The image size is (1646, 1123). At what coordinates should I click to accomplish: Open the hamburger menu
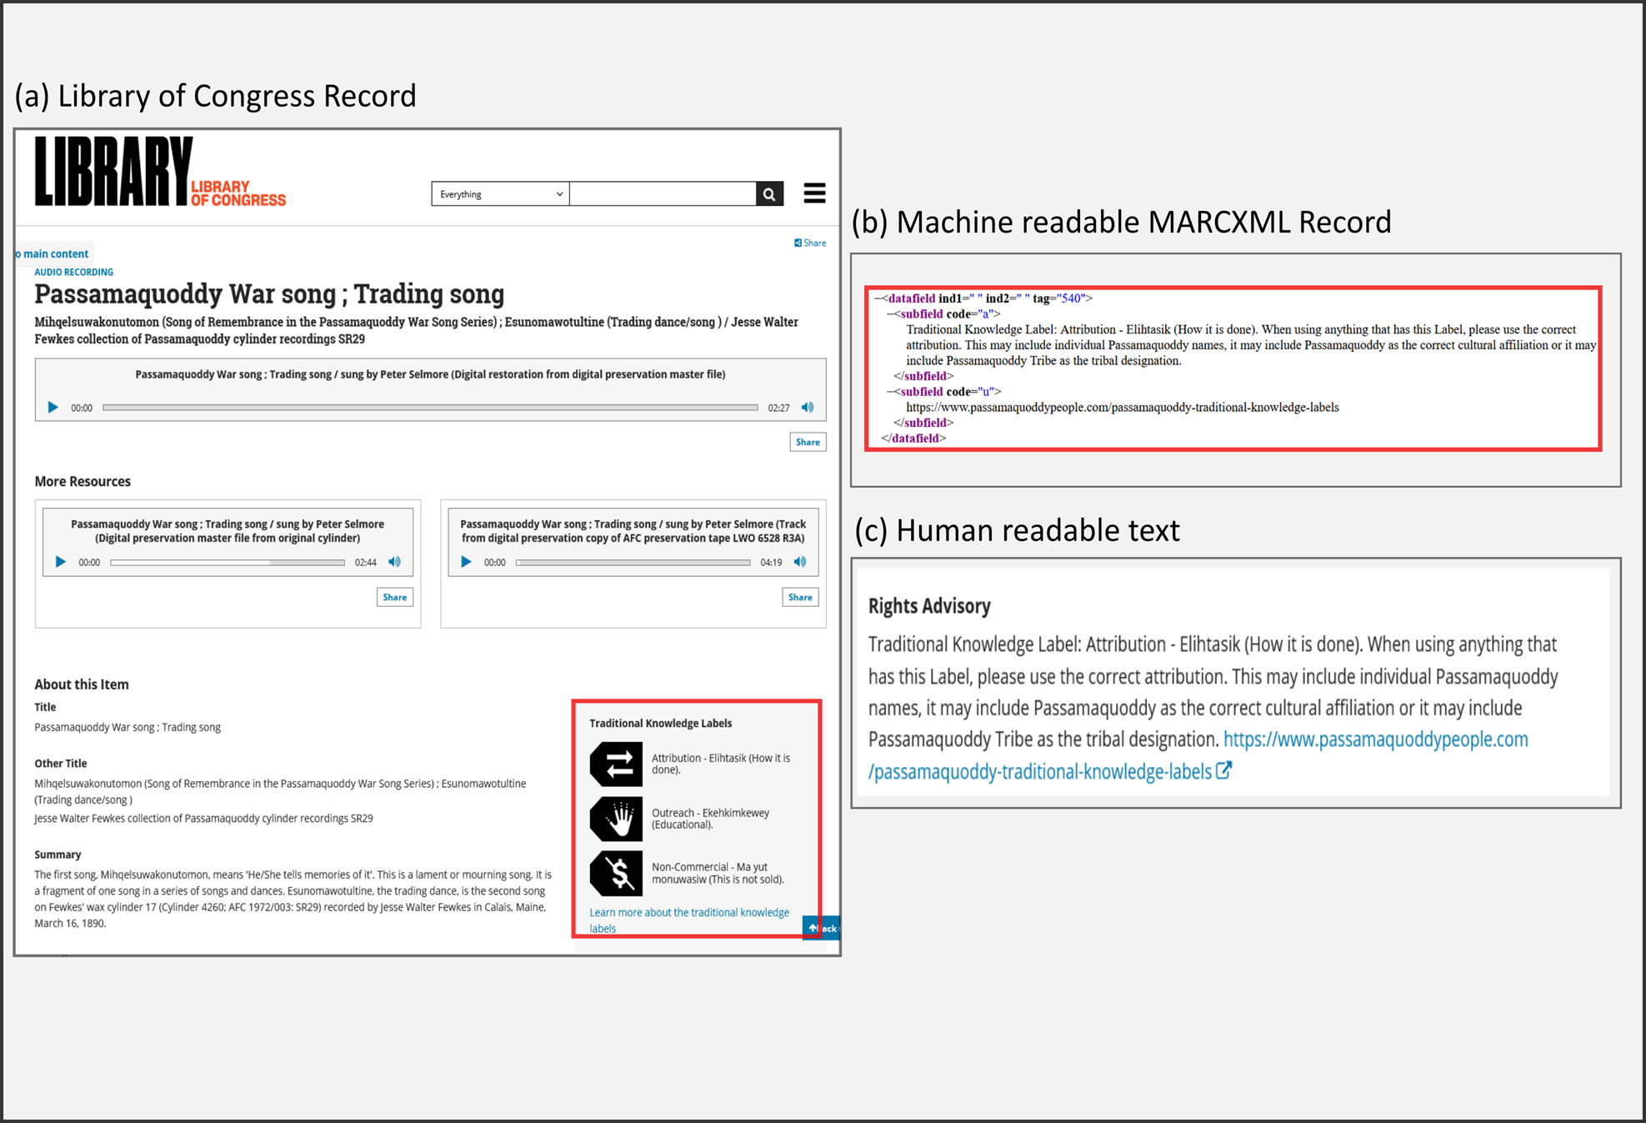tap(814, 193)
